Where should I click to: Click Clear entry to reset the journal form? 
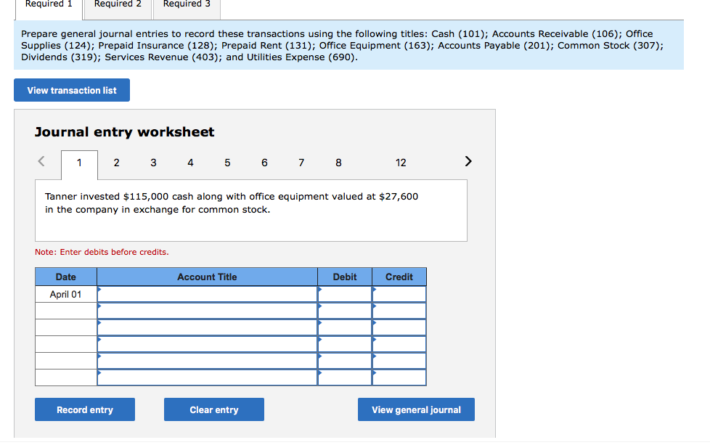tap(213, 409)
